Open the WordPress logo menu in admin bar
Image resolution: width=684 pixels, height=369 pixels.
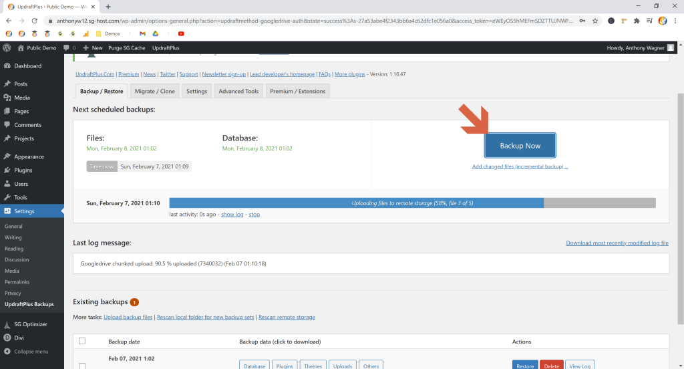click(7, 47)
